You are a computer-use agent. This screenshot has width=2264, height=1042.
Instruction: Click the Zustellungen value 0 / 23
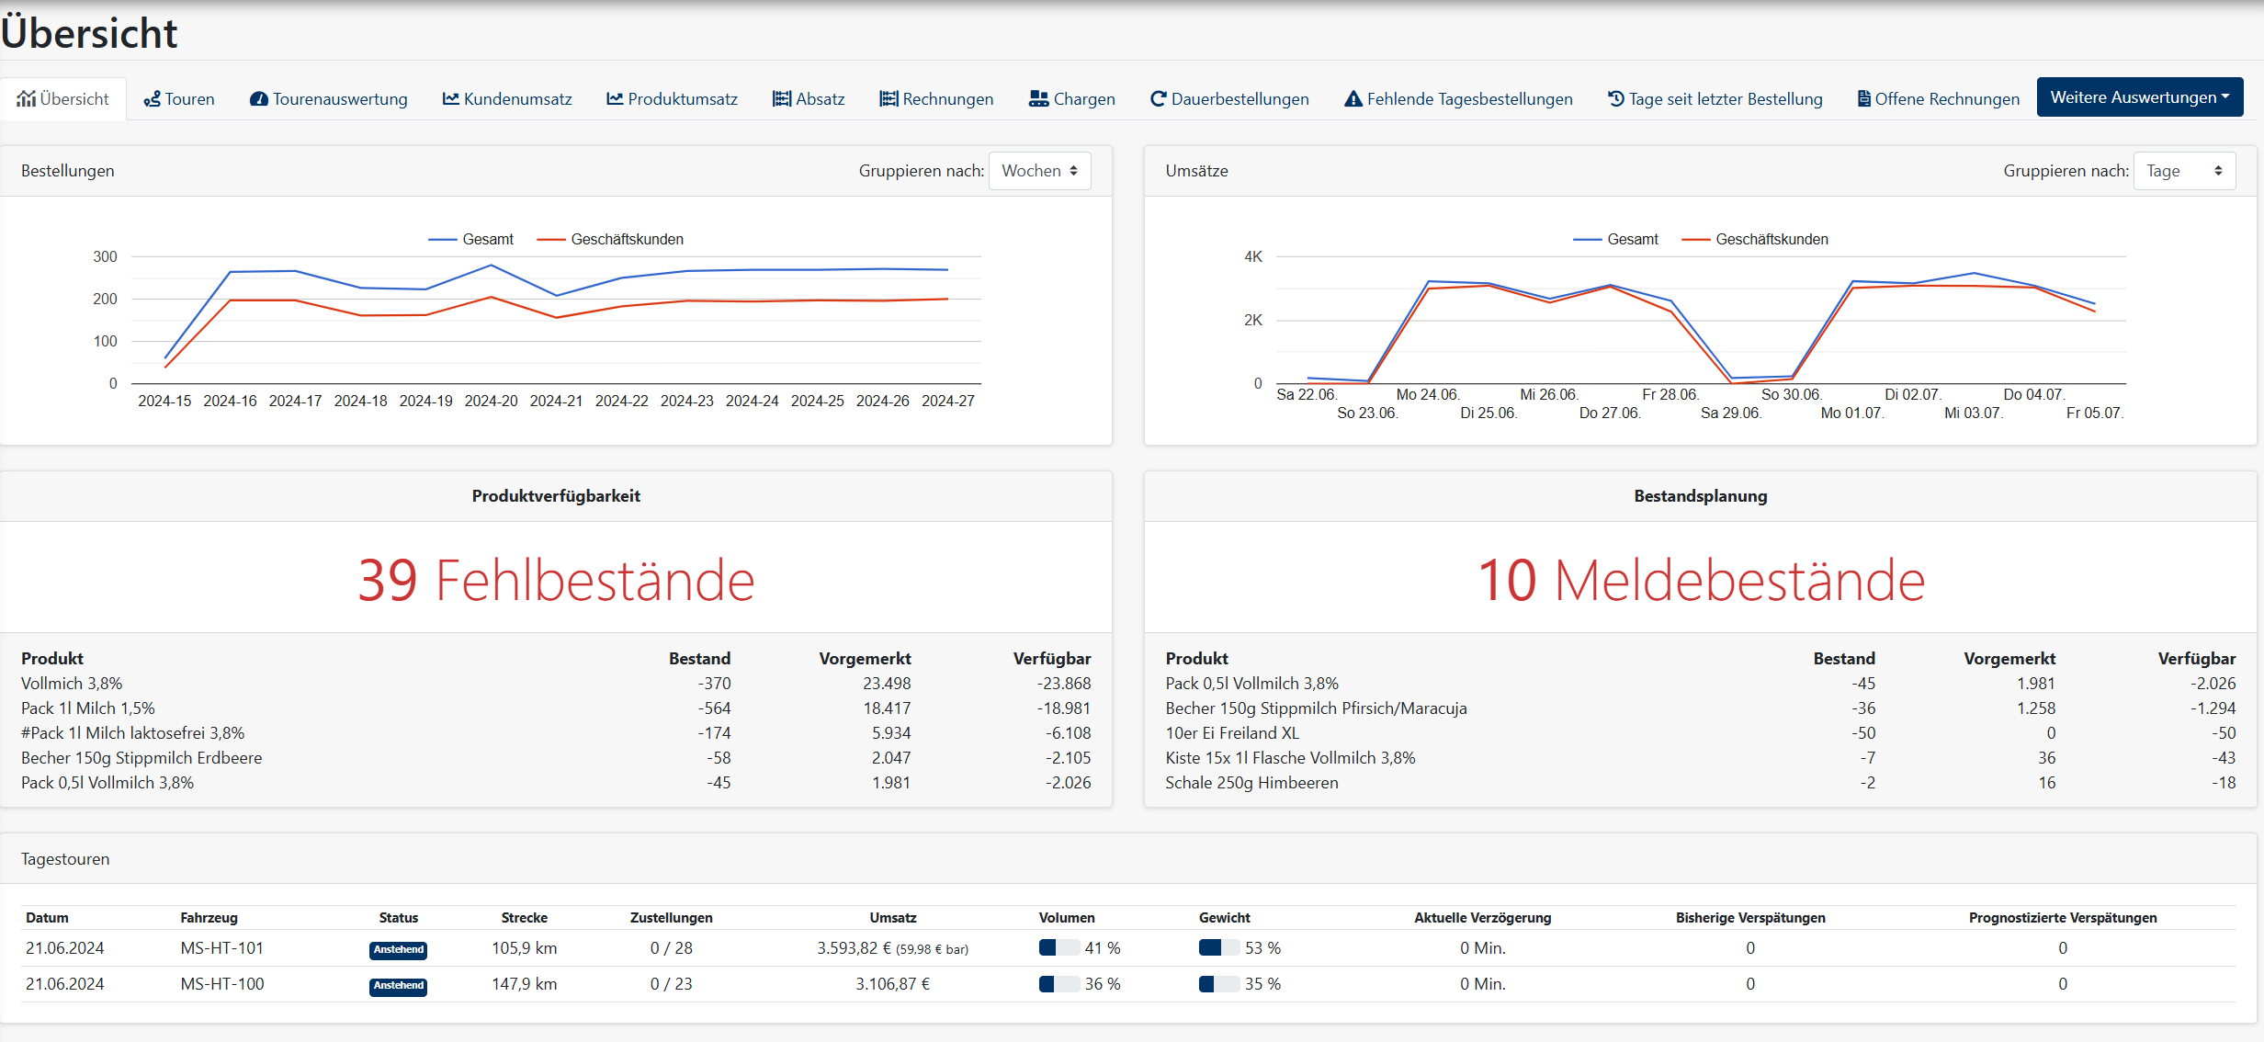[671, 984]
